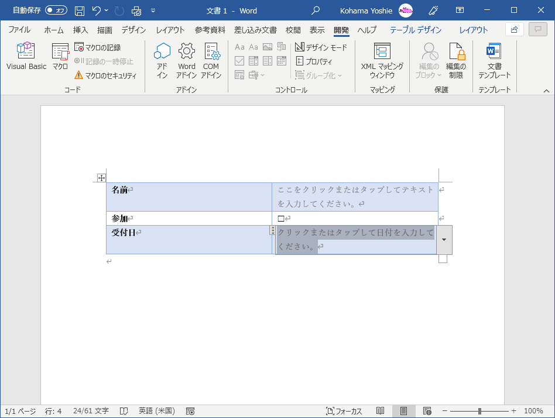Undo the last action
This screenshot has width=555, height=418.
pyautogui.click(x=96, y=11)
